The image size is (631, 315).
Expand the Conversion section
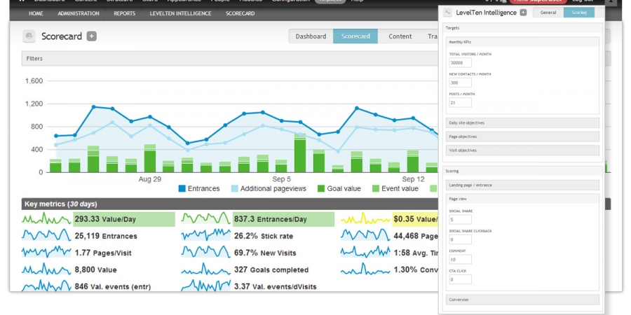523,300
